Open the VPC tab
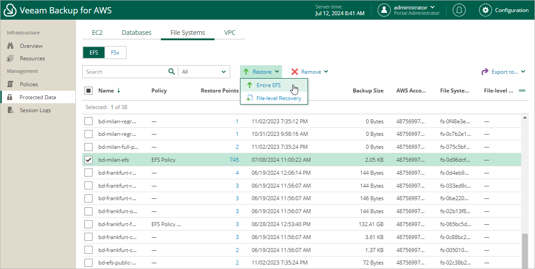Screen dimensions: 535x269 [x=230, y=33]
